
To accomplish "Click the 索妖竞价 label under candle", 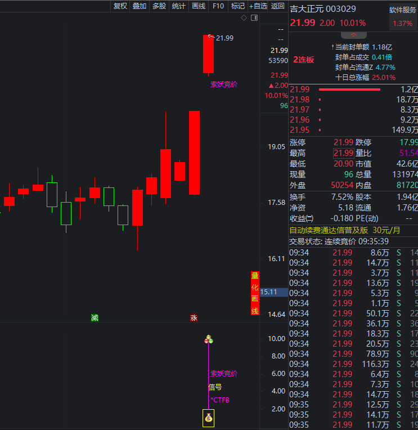I will coord(224,84).
